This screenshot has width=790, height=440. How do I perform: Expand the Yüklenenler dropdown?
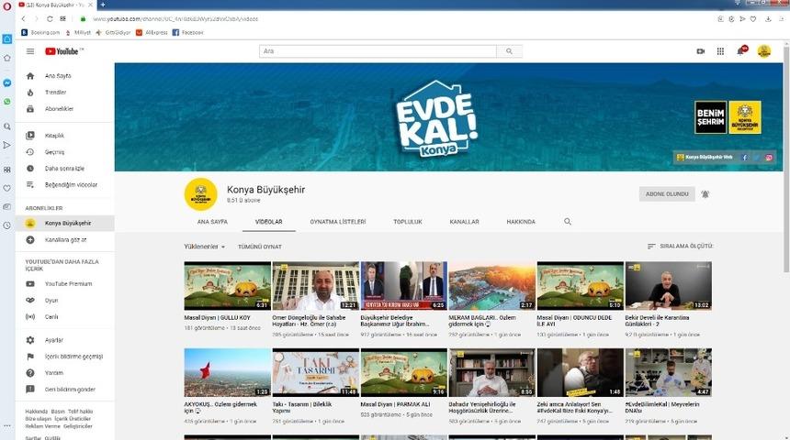click(x=205, y=247)
